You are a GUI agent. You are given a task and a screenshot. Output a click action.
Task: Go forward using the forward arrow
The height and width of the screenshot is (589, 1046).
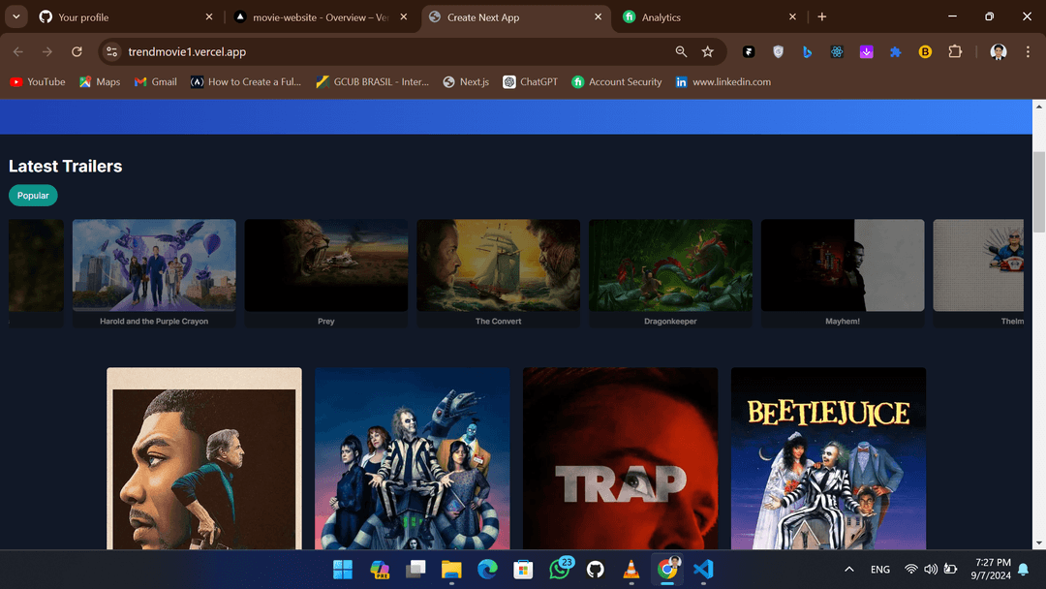(46, 52)
